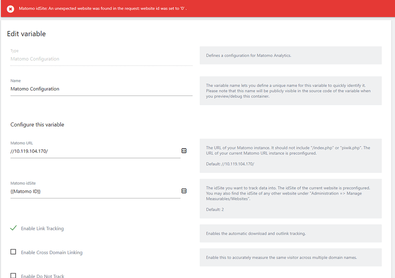Click the variable name help description

[x=290, y=91]
